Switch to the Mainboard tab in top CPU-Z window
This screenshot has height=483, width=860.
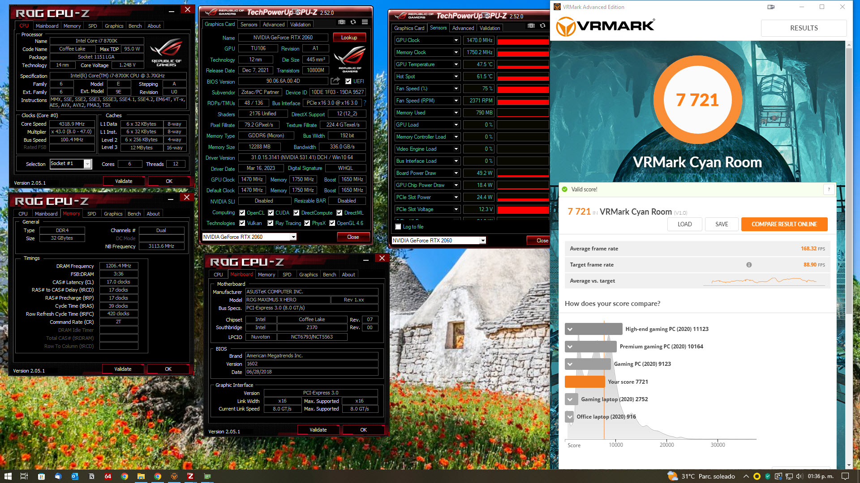point(47,26)
